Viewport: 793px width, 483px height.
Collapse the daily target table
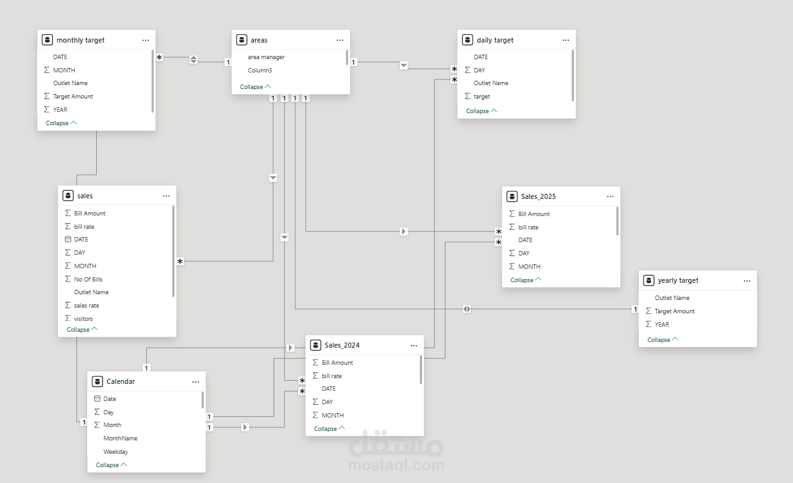pos(481,111)
